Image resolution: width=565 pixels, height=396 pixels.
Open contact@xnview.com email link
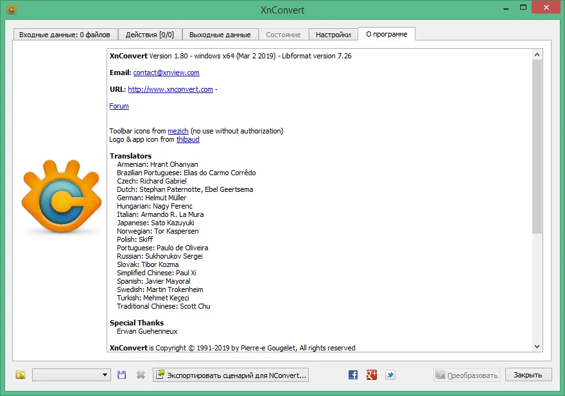pos(166,73)
